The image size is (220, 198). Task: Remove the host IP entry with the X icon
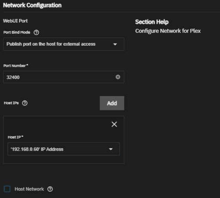pos(114,124)
